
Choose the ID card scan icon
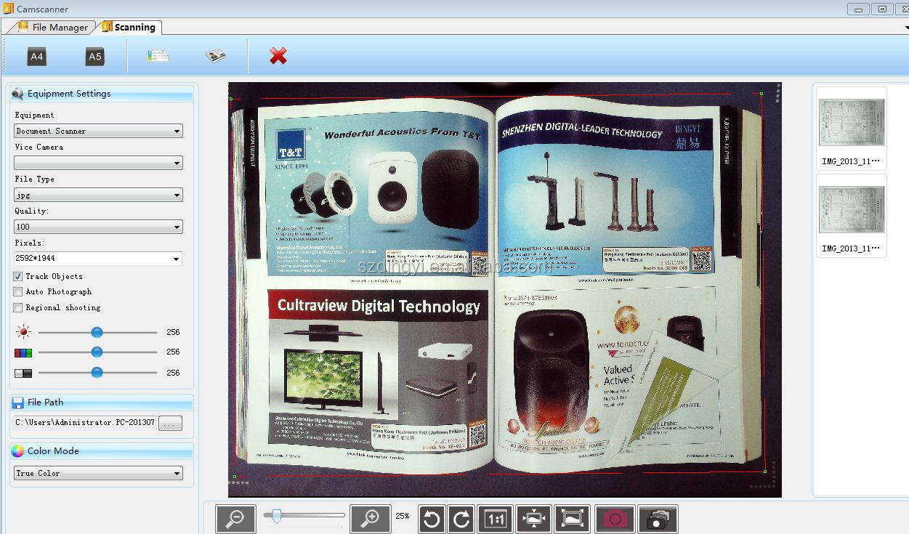point(158,56)
